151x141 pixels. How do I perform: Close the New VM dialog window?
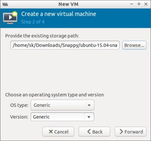coord(146,4)
